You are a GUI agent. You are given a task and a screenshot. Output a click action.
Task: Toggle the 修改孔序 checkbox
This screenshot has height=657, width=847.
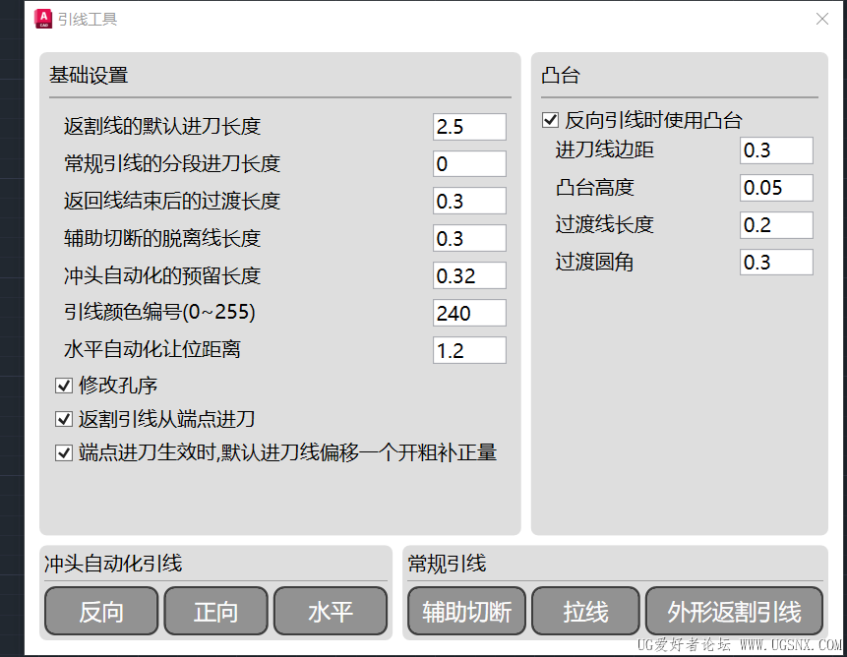[64, 386]
